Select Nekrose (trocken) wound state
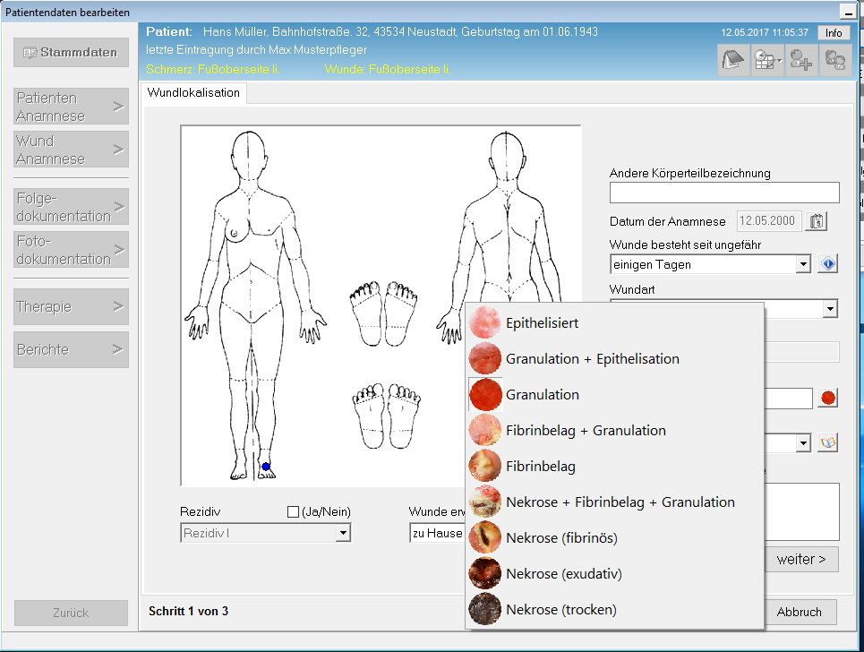This screenshot has height=652, width=864. click(615, 610)
